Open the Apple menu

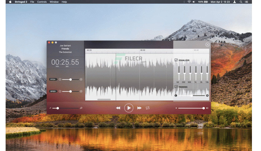point(10,2)
